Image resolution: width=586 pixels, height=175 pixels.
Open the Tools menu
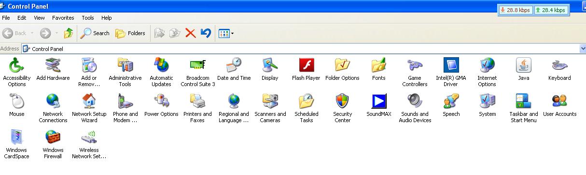(x=87, y=18)
